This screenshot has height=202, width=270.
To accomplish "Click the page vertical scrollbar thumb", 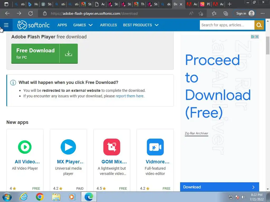I will (268, 45).
